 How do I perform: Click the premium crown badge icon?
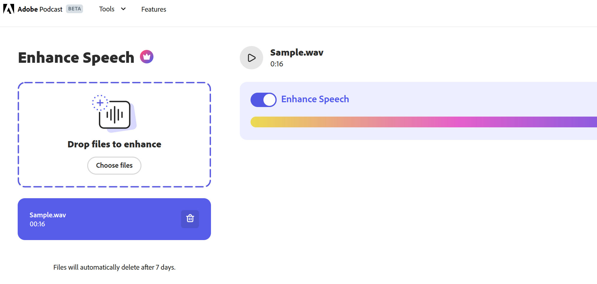click(147, 57)
